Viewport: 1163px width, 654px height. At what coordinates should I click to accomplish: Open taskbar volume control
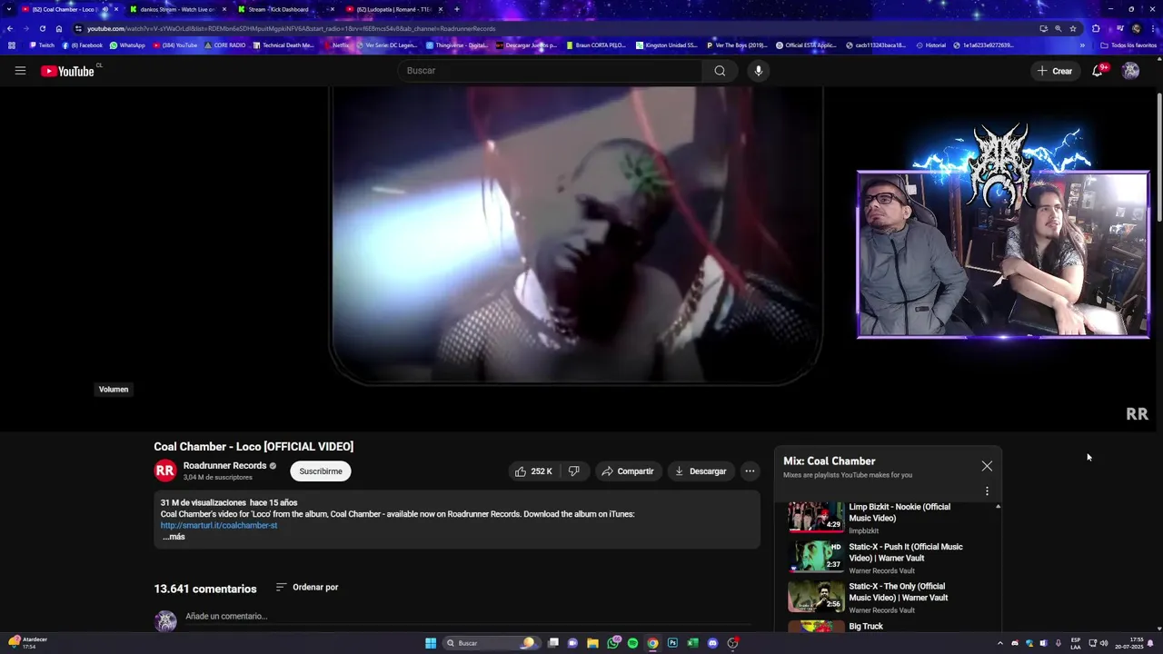(x=1103, y=643)
